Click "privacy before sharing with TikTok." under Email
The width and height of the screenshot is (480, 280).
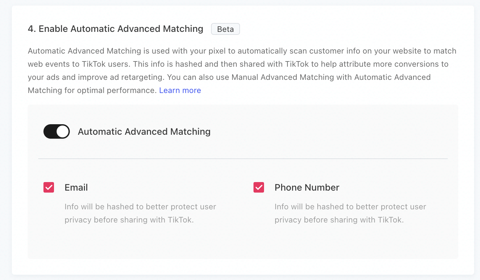[x=129, y=220]
